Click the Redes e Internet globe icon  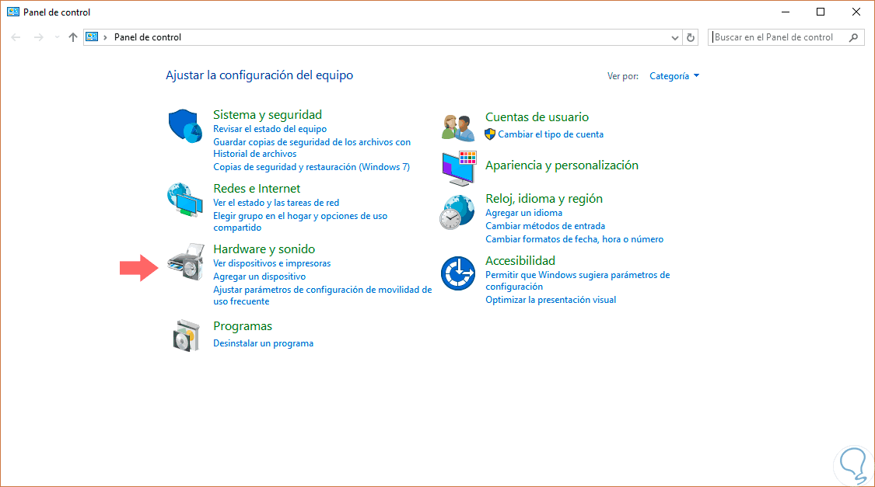(x=184, y=200)
